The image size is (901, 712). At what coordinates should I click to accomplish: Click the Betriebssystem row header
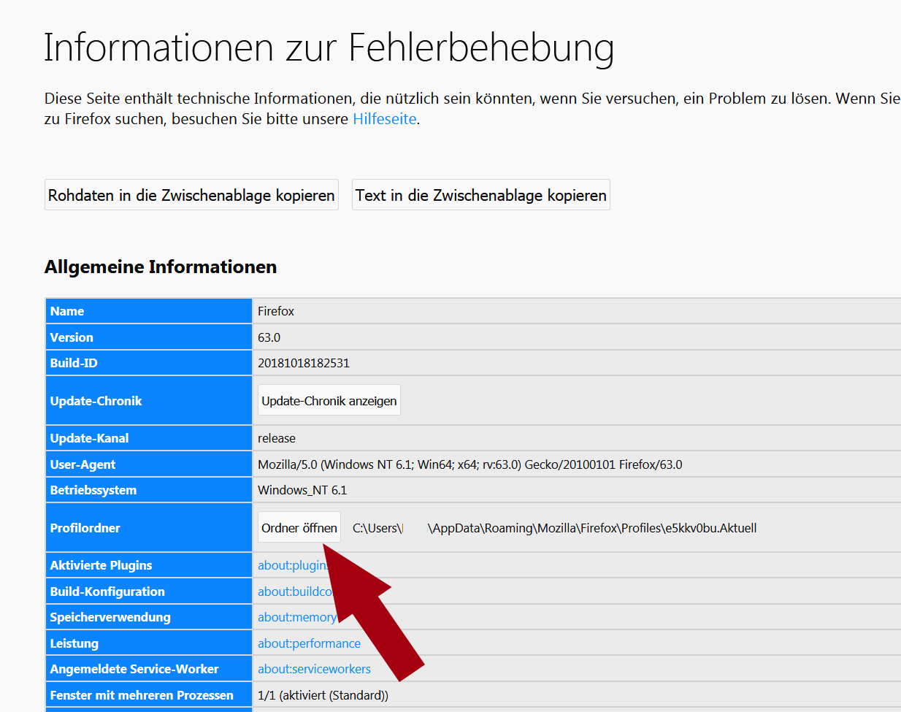pos(149,490)
